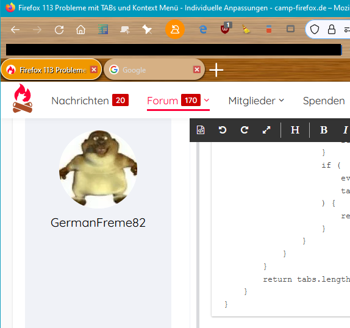This screenshot has width=350, height=328.
Task: Go back with the browser back arrow
Action: click(15, 29)
